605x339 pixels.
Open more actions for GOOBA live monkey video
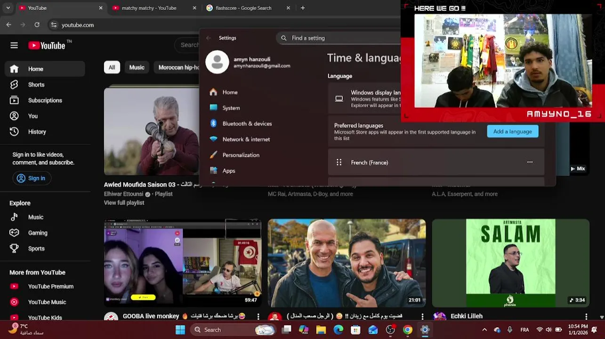point(258,316)
